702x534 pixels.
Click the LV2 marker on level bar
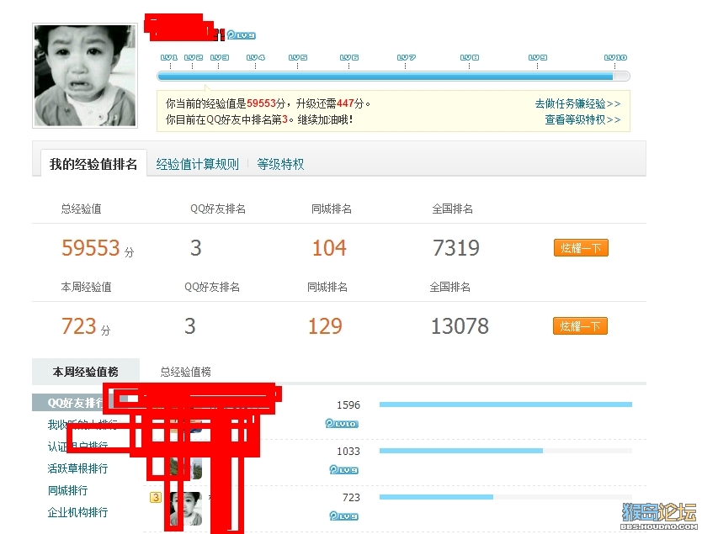(x=193, y=58)
